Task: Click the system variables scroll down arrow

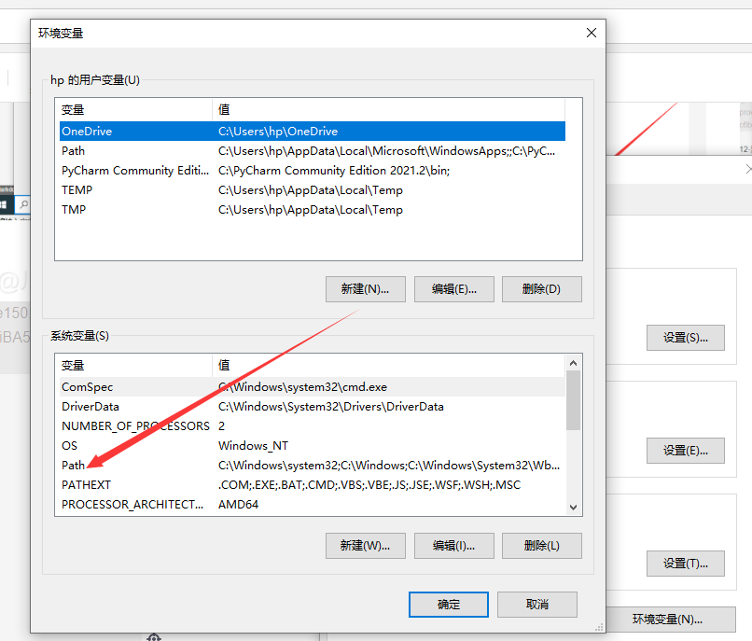Action: coord(573,508)
